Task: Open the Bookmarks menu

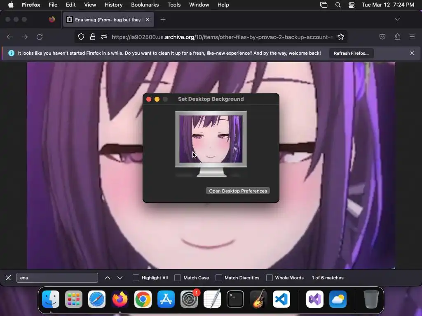Action: click(x=145, y=5)
